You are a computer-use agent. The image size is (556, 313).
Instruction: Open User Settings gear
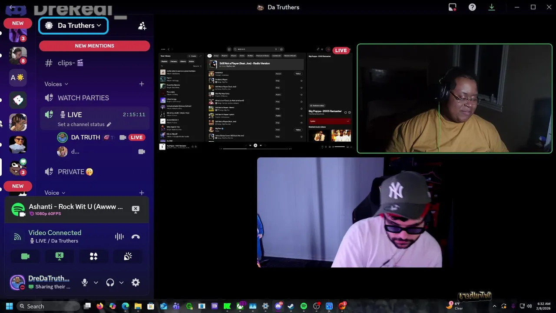coord(136,283)
